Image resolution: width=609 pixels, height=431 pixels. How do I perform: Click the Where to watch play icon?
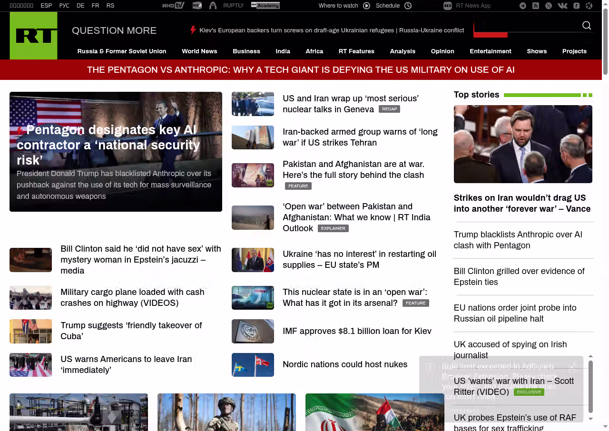point(366,6)
